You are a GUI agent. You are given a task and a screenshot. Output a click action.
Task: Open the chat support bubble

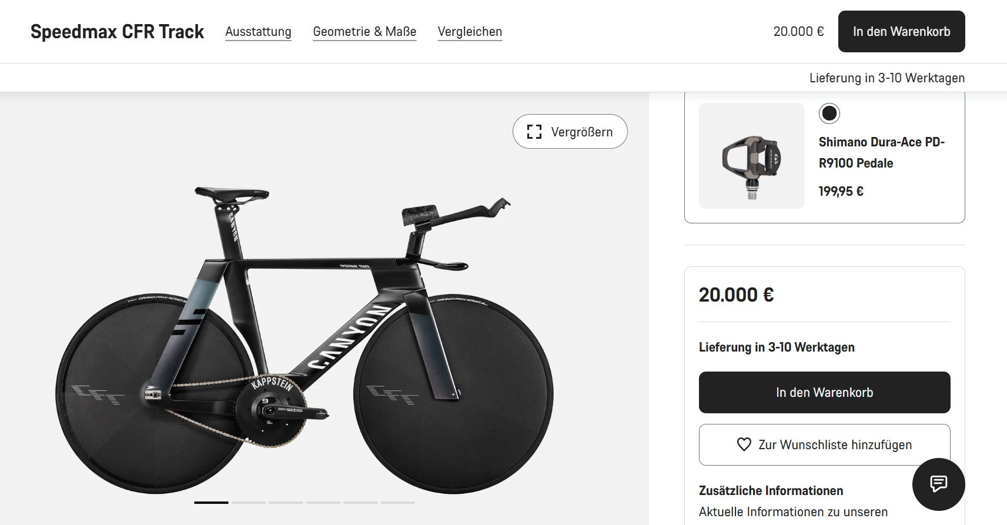coord(938,484)
